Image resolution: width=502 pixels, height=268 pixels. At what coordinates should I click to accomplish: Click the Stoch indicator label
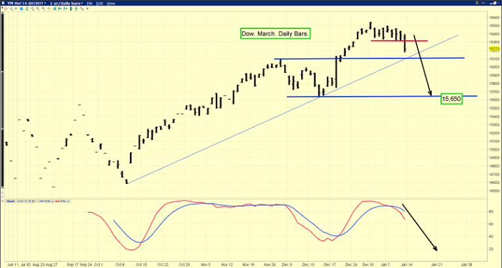click(10, 201)
